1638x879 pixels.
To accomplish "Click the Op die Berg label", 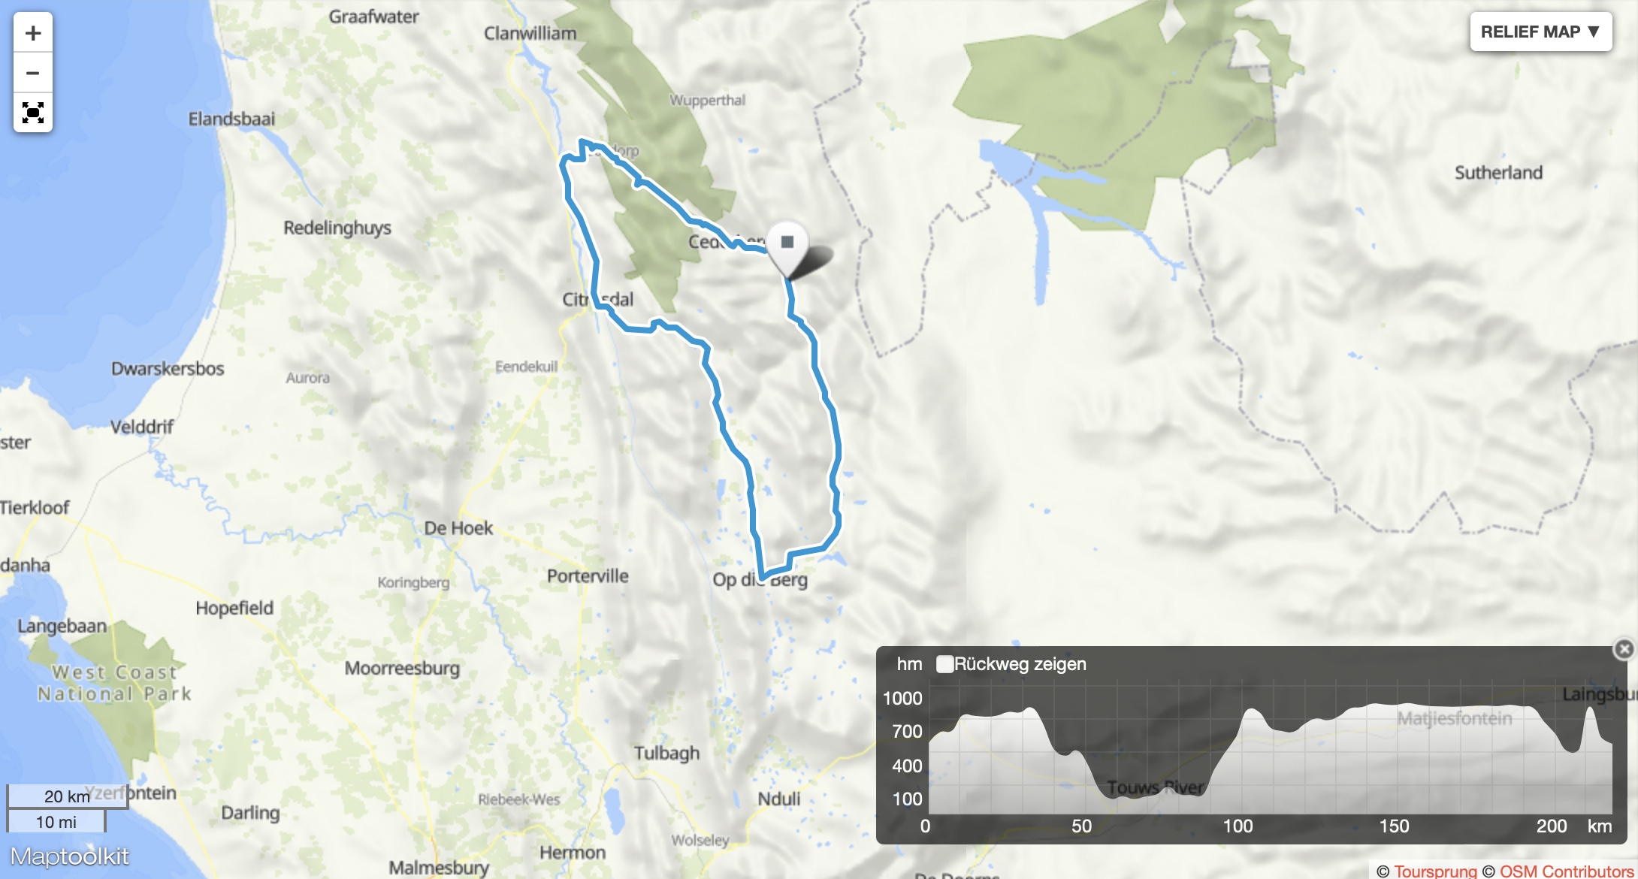I will pos(760,580).
